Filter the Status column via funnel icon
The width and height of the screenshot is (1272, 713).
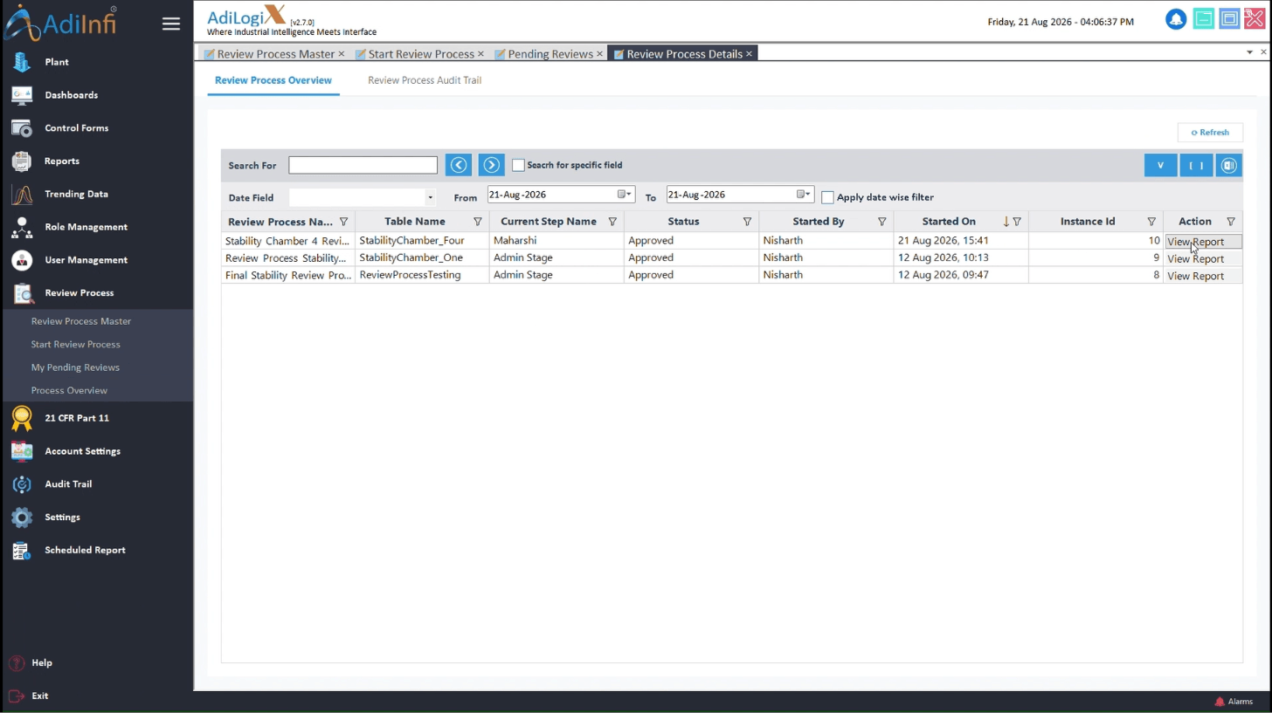click(x=747, y=222)
